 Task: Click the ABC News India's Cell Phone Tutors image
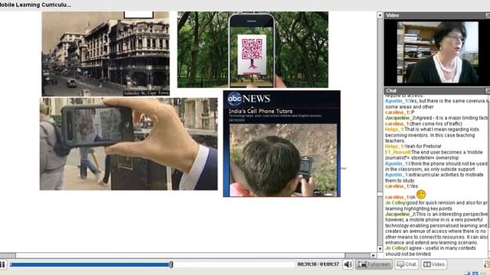click(x=282, y=144)
